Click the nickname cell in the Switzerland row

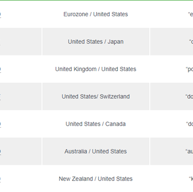tap(172, 96)
